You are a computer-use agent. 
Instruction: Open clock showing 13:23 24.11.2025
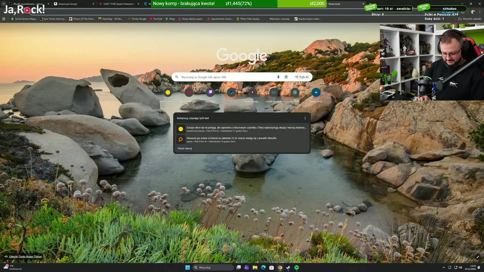(x=470, y=267)
